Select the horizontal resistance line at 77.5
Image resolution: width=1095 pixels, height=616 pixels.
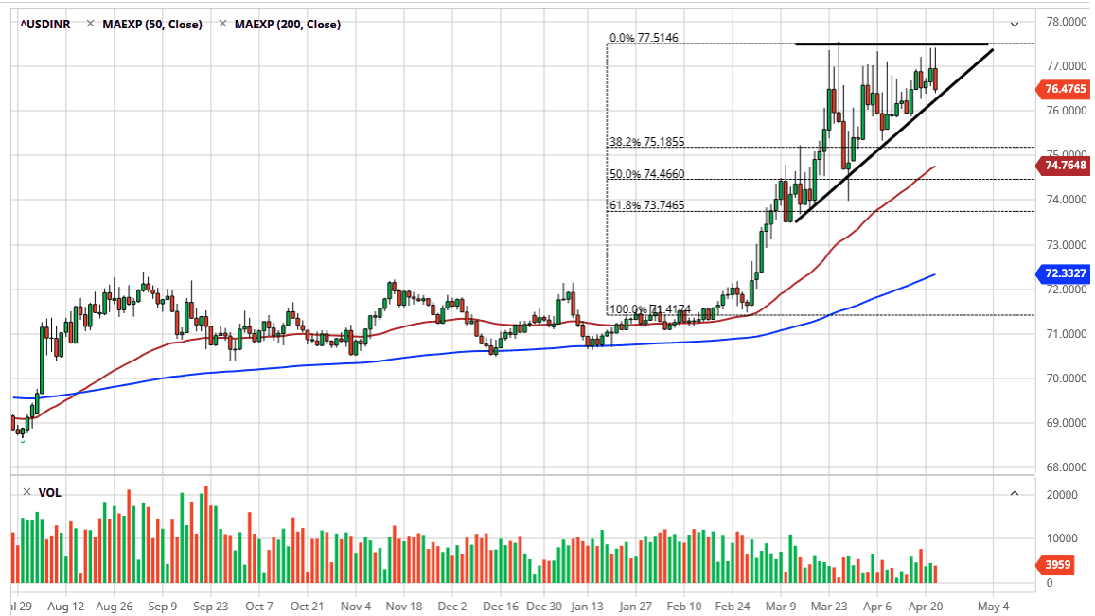point(892,44)
